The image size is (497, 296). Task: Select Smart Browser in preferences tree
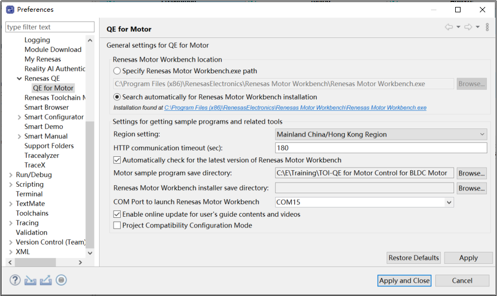(x=47, y=107)
